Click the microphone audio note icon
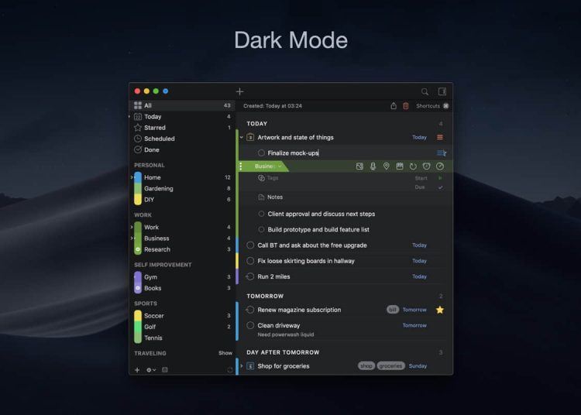 pos(373,166)
